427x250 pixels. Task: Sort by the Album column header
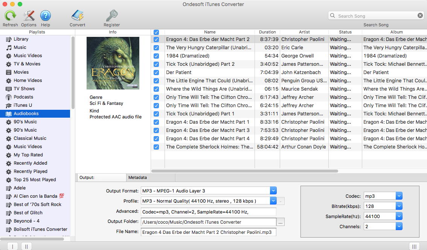pyautogui.click(x=394, y=32)
